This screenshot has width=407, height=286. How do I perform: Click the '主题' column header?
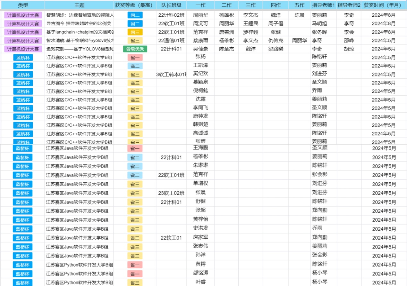[79, 5]
